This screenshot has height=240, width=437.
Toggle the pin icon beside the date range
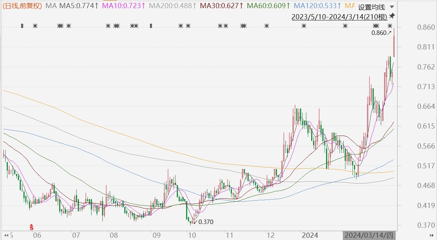pyautogui.click(x=392, y=16)
